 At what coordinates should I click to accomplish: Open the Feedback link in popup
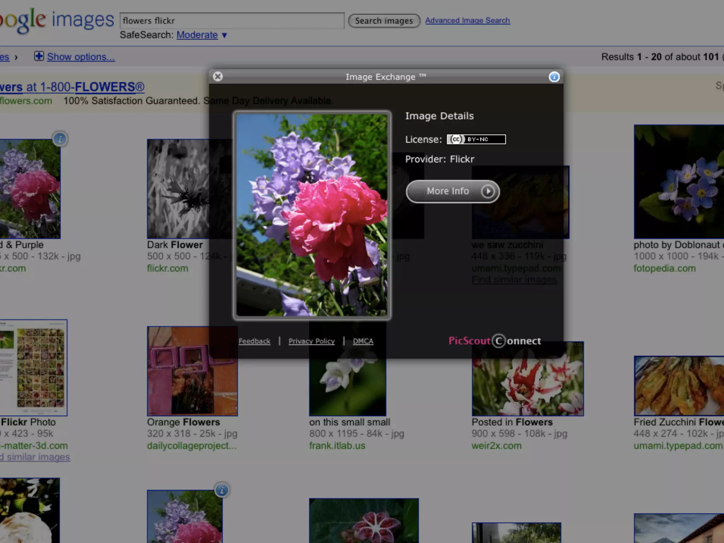tap(254, 341)
